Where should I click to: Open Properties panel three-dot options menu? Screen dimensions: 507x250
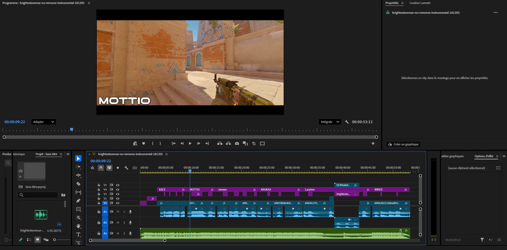click(495, 13)
